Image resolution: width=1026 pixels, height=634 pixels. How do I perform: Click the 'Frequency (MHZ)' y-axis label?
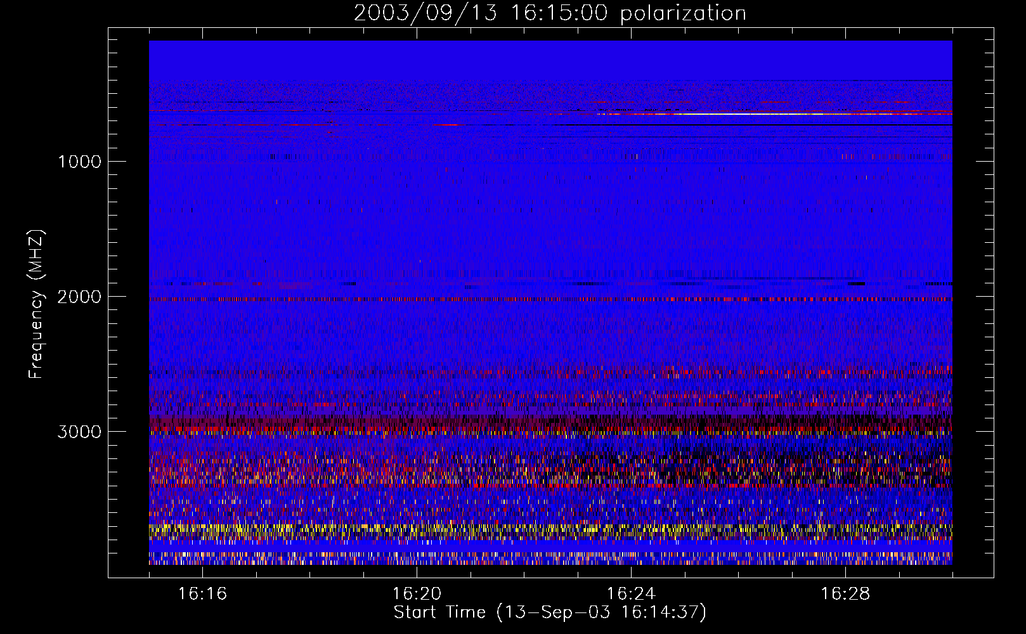tap(37, 304)
